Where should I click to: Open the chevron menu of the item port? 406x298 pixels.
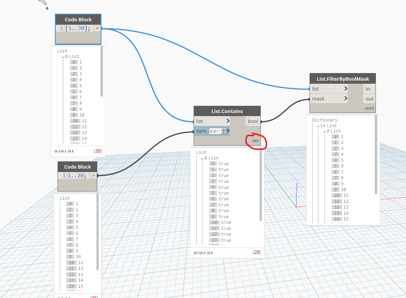(x=228, y=131)
